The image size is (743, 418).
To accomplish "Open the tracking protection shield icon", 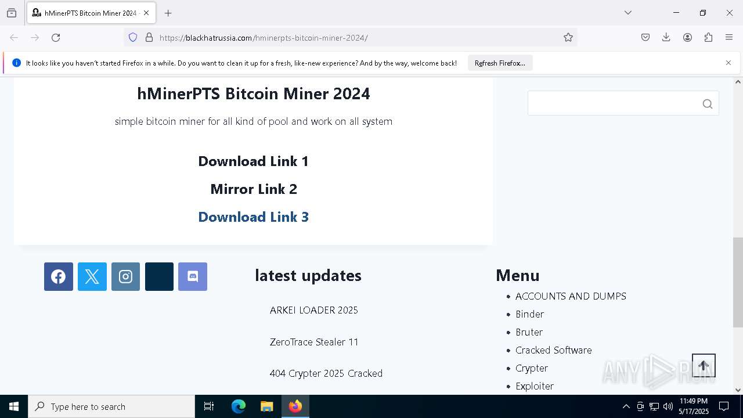I will (x=133, y=38).
